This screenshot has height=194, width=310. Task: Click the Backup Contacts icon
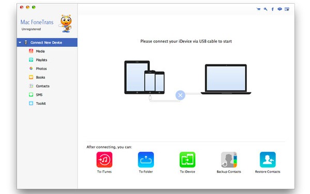point(229,159)
